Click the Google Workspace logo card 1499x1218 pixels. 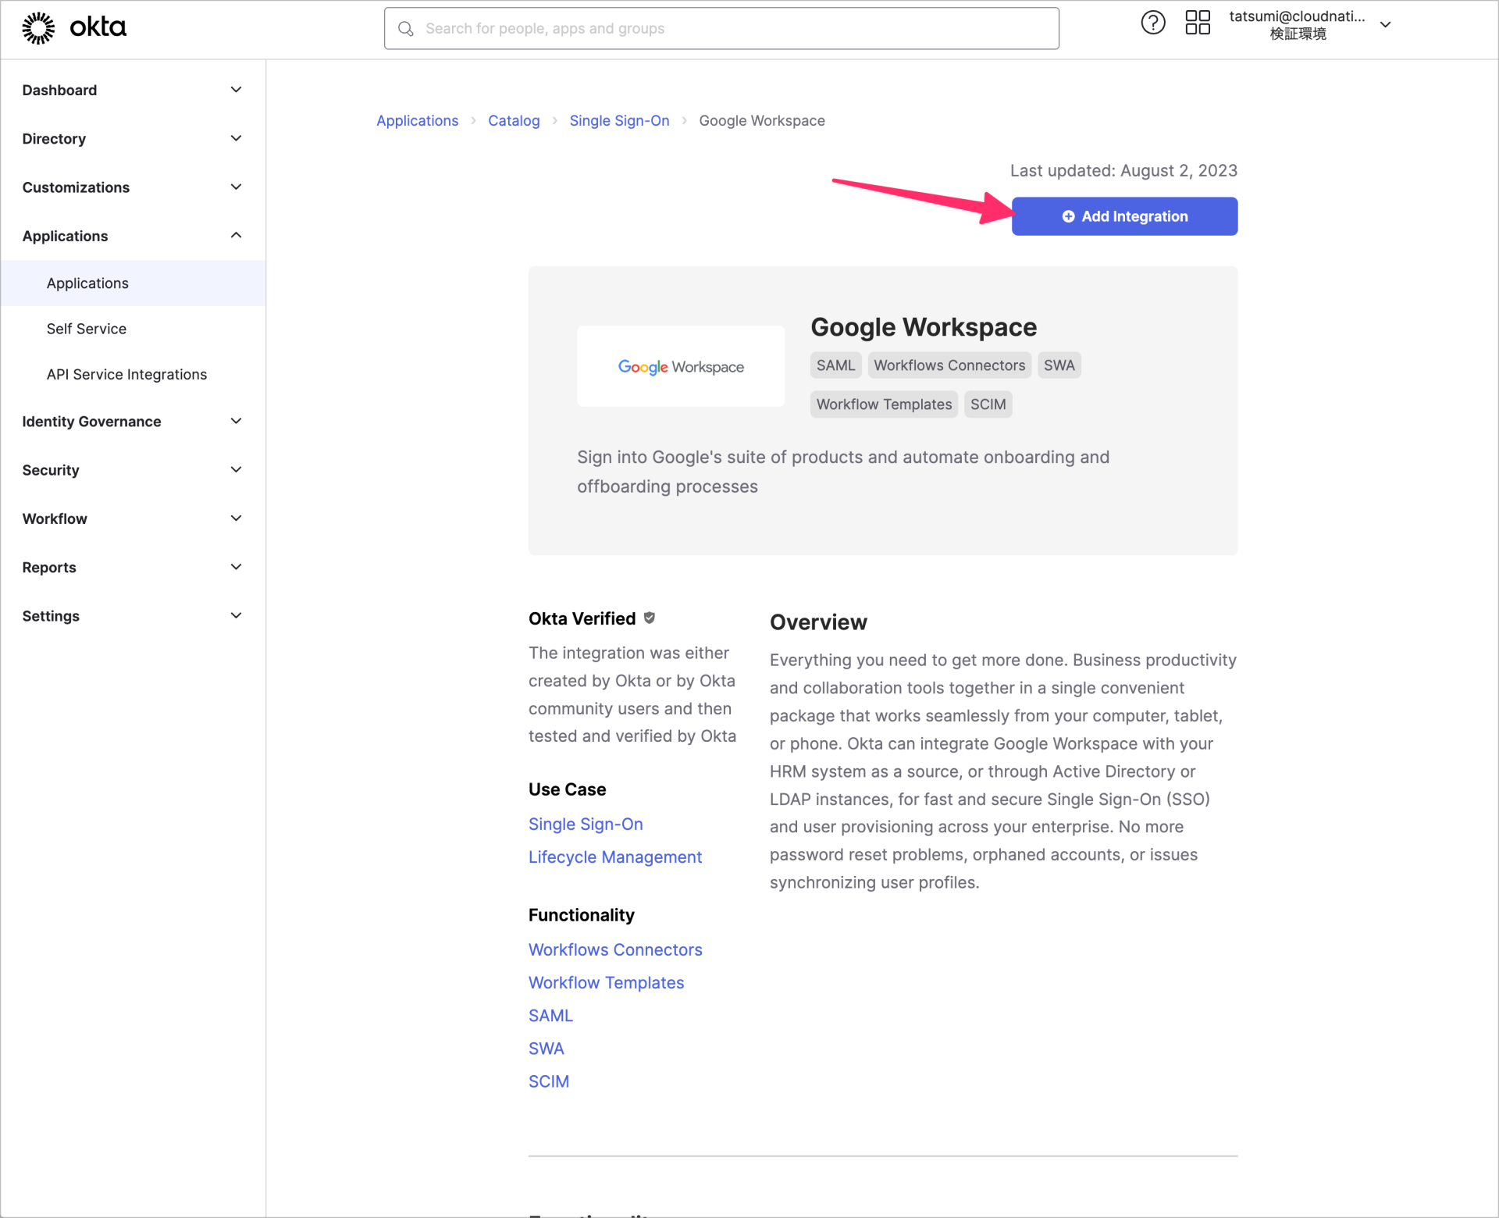[x=680, y=366]
